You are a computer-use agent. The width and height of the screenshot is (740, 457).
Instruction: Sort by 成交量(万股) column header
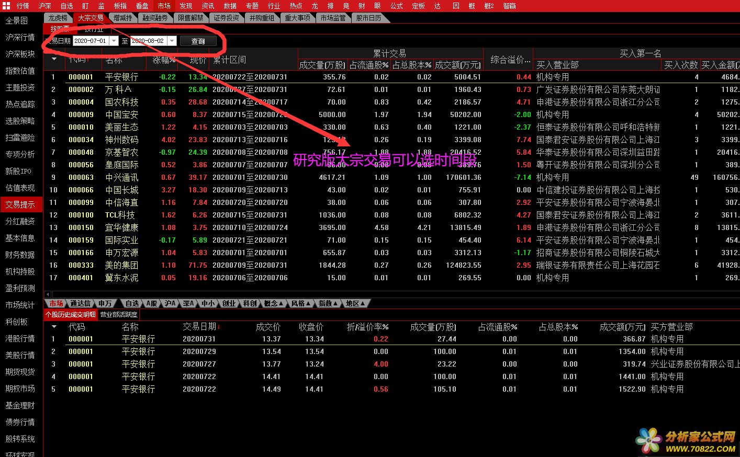tap(322, 65)
